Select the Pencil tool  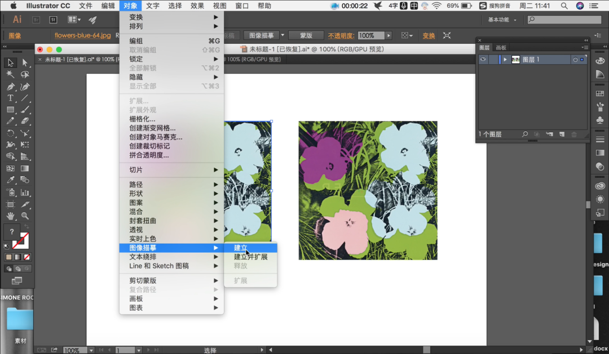(x=11, y=122)
